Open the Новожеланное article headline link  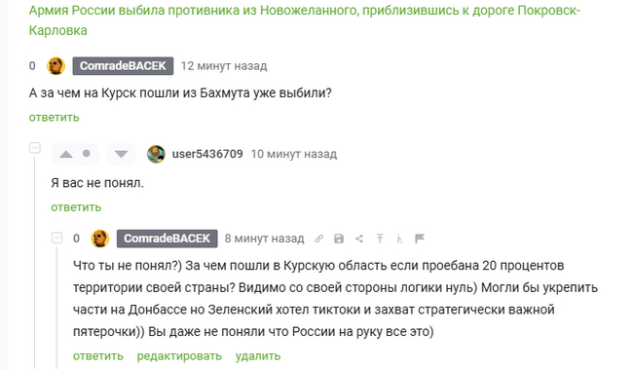305,20
